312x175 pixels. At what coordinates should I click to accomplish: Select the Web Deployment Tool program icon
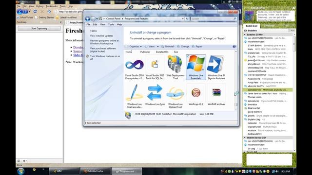pos(175,67)
